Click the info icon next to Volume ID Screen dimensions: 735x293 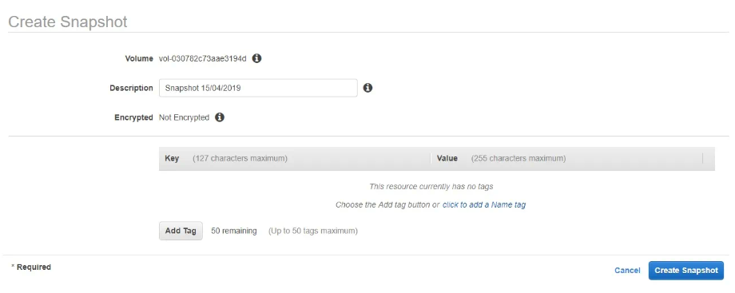[x=256, y=58]
